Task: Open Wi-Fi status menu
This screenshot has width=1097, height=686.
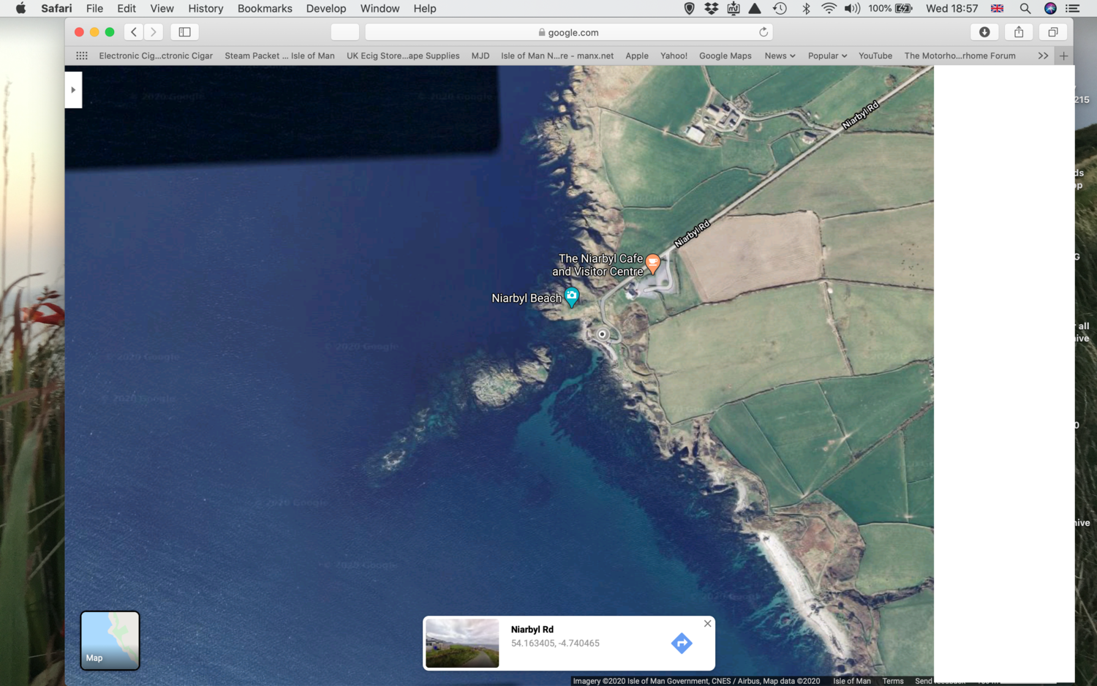Action: (x=829, y=9)
